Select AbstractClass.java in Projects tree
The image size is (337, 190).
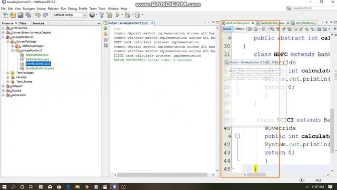coord(37,55)
